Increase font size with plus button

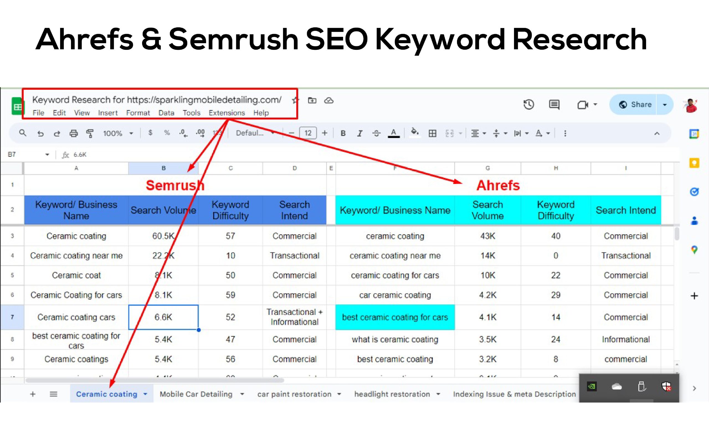pos(324,133)
